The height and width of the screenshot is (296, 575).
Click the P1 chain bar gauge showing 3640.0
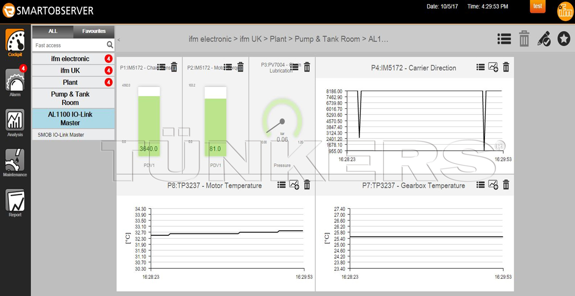pos(148,121)
